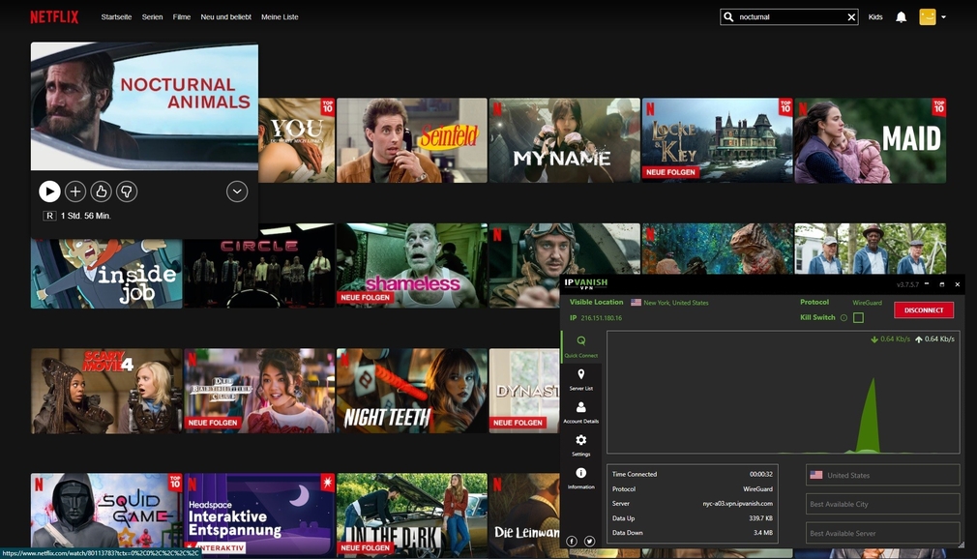Give Nocturnal Animals a thumbs up

(x=101, y=191)
